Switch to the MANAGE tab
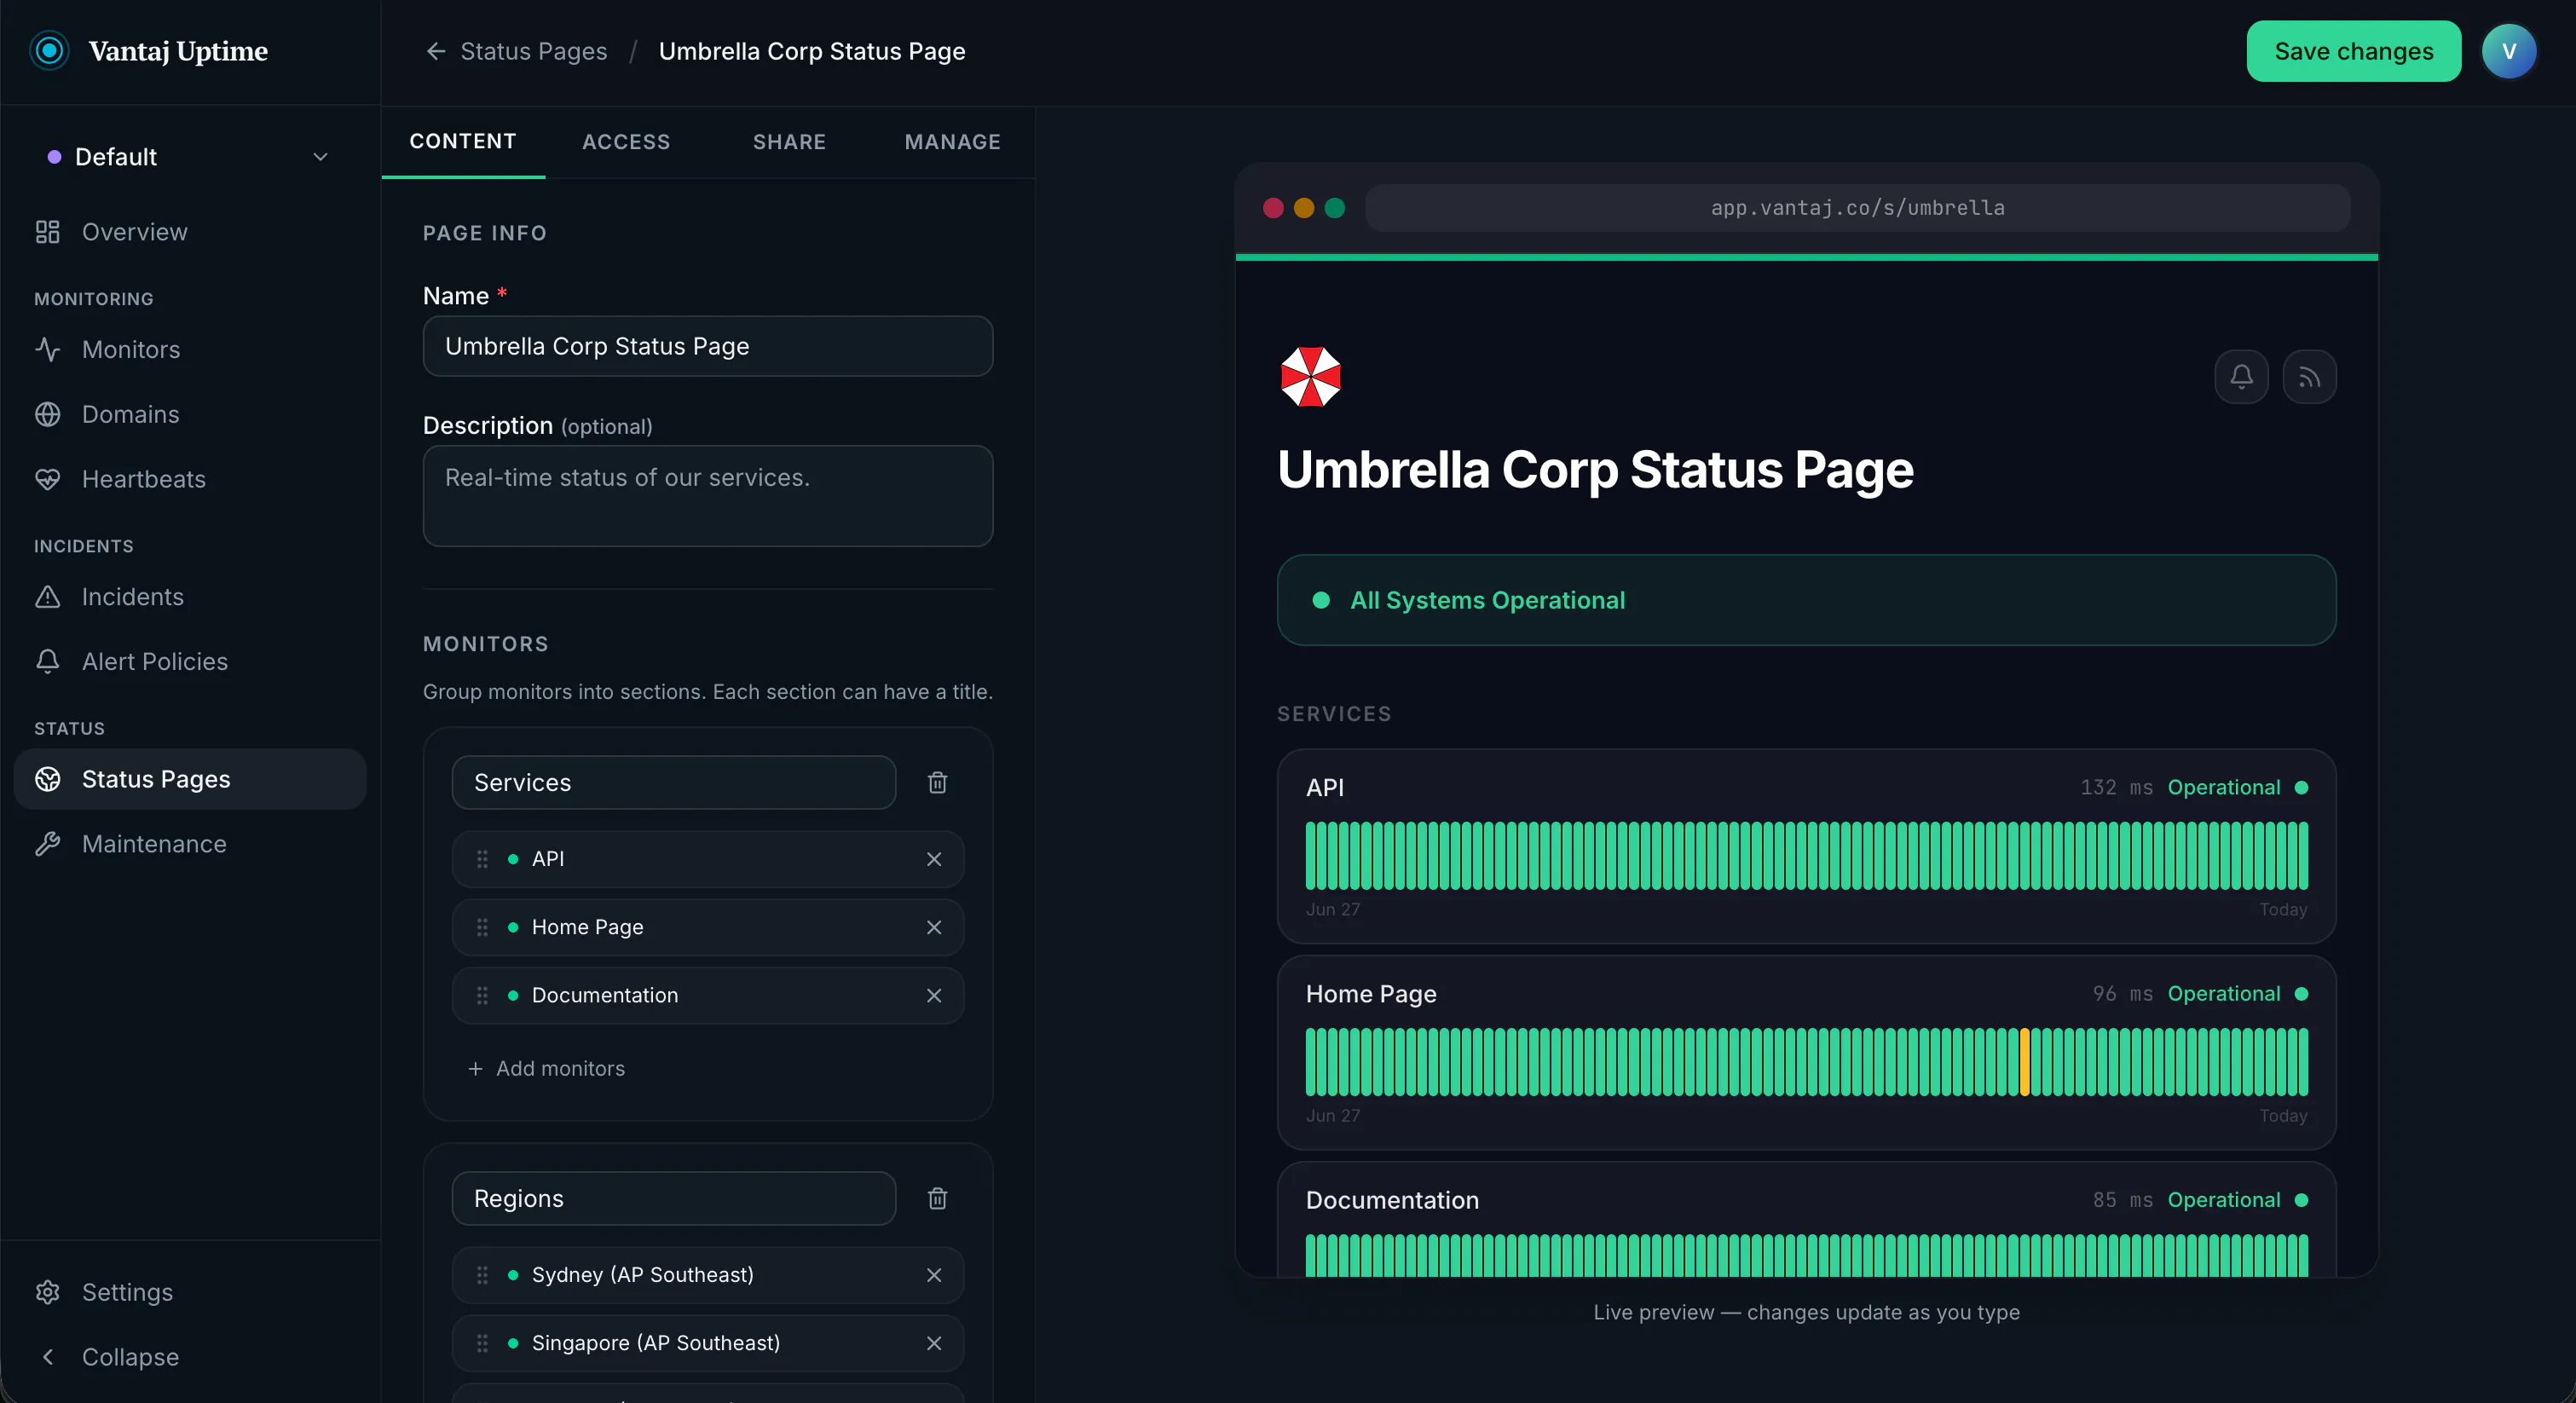This screenshot has height=1403, width=2576. (x=952, y=141)
